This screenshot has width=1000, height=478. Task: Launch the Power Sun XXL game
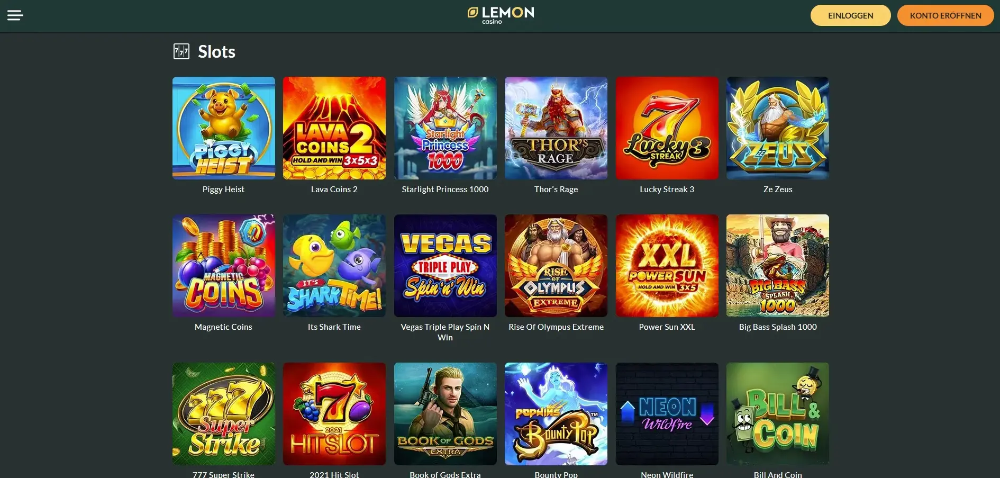[667, 266]
